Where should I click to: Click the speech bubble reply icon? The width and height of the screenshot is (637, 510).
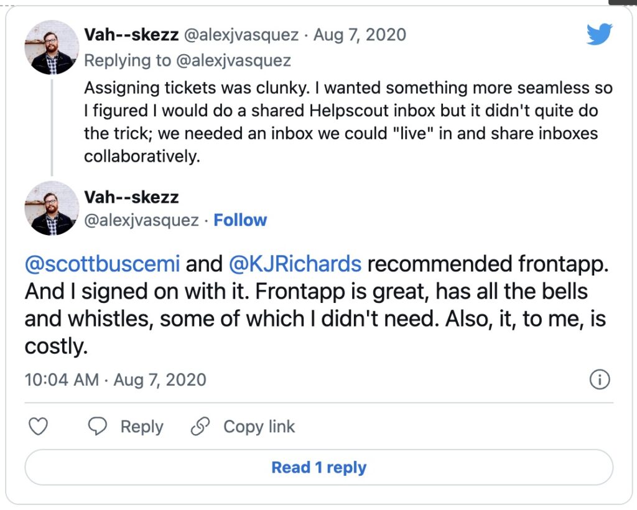pos(98,427)
